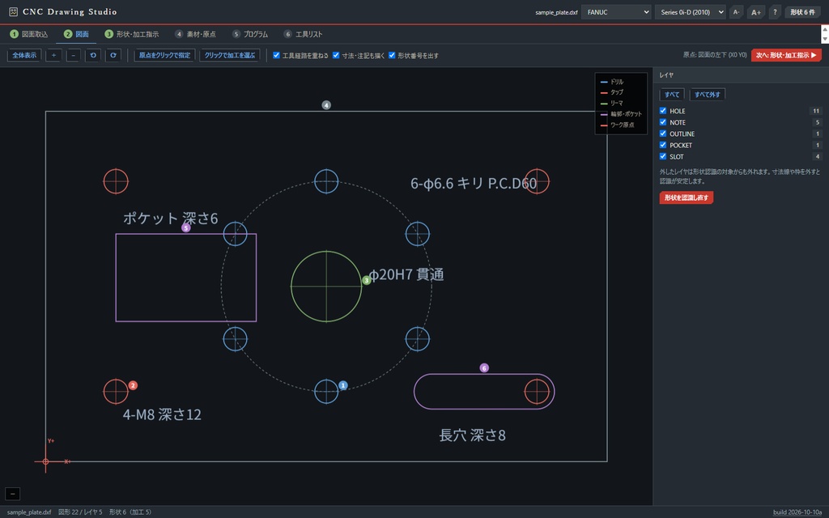This screenshot has height=518, width=829.
Task: Click 原点をクリックで指定 button
Action: pyautogui.click(x=164, y=55)
